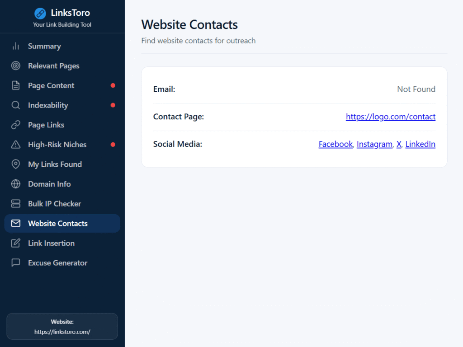Click the https://linkstoro.com/ website box

point(62,326)
